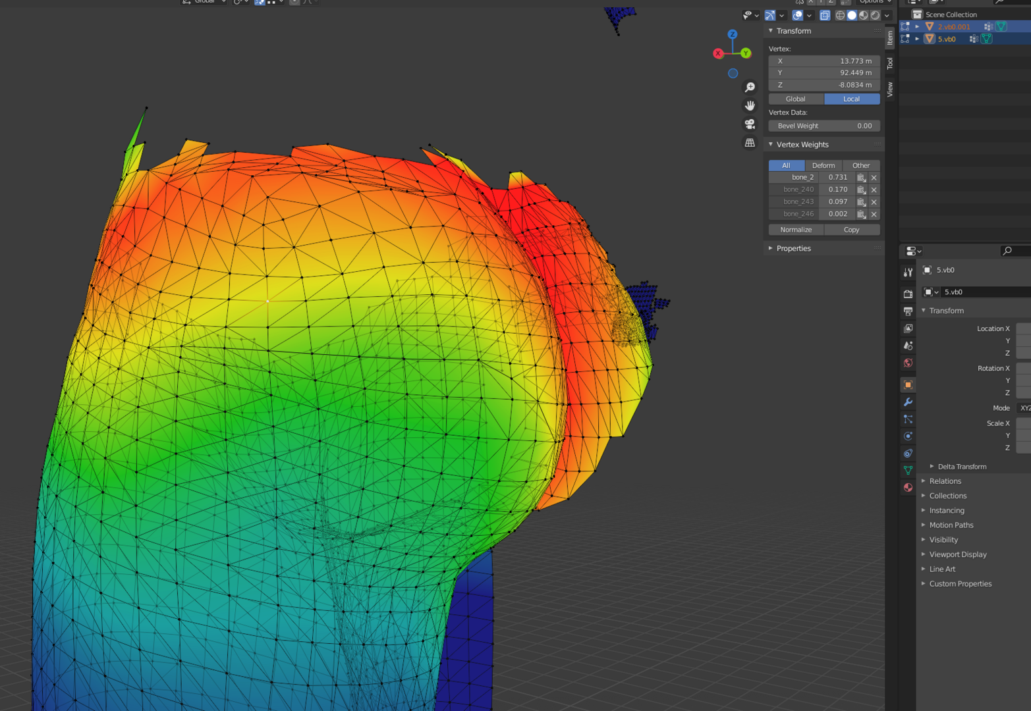
Task: Open the Object Constraints properties tab
Action: point(908,453)
